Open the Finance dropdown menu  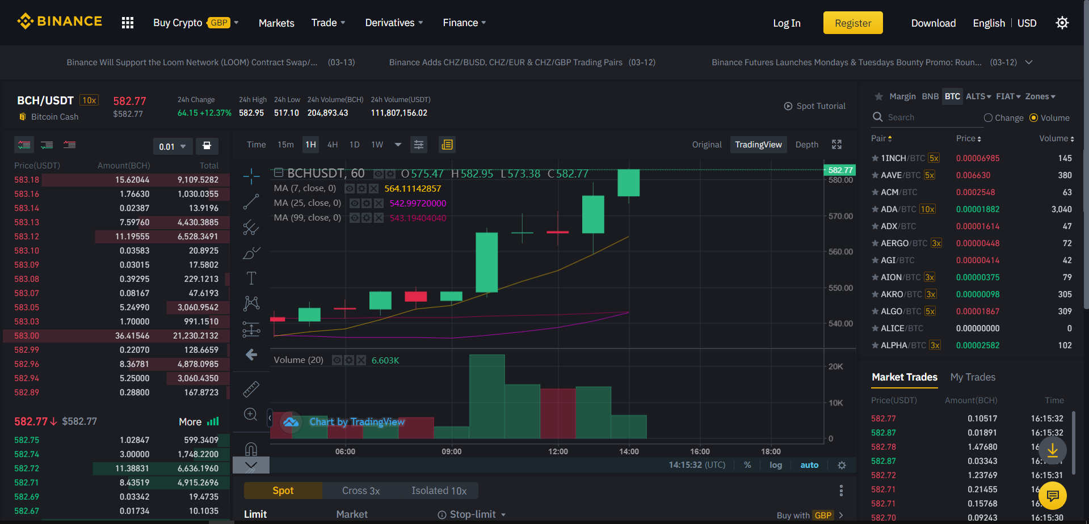point(464,23)
